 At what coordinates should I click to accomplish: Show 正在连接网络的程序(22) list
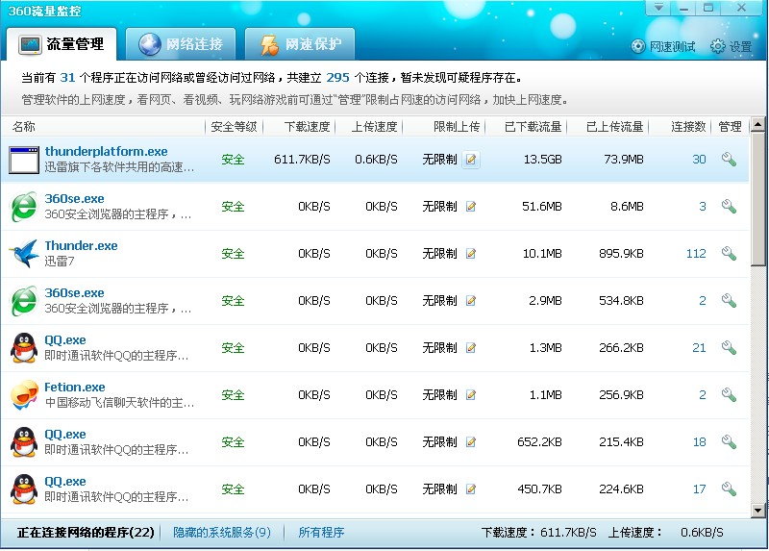click(x=86, y=533)
